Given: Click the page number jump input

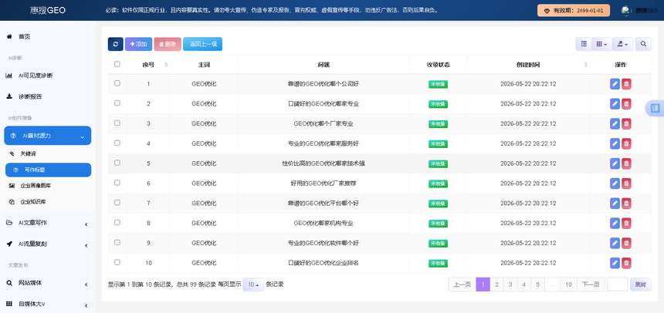Looking at the screenshot, I should point(618,284).
